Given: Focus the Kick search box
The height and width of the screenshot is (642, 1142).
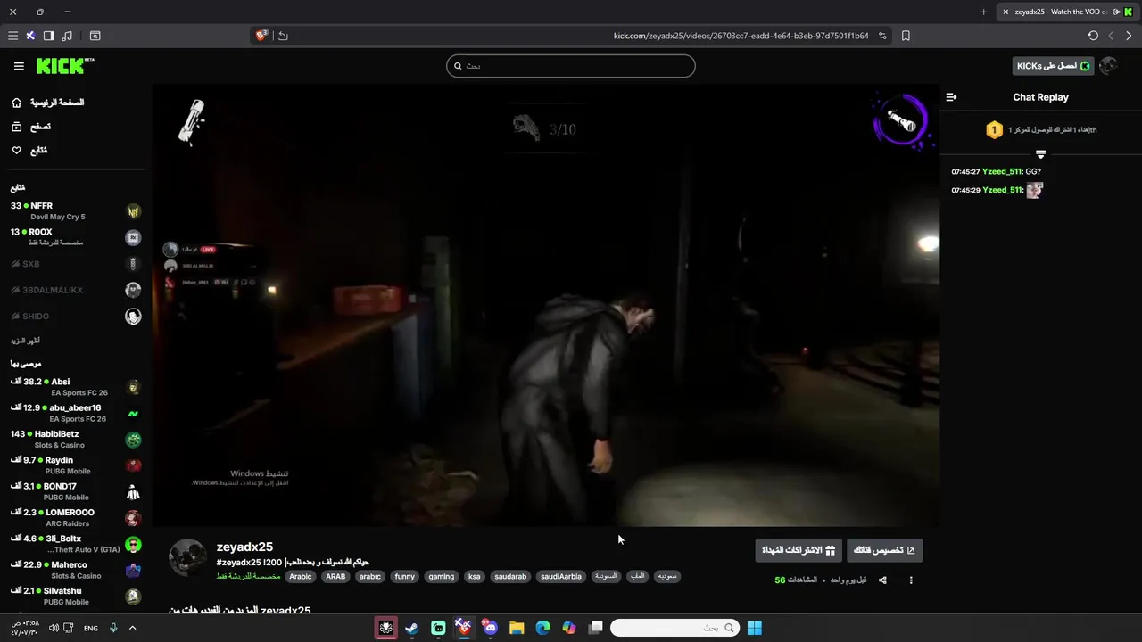Looking at the screenshot, I should tap(571, 66).
